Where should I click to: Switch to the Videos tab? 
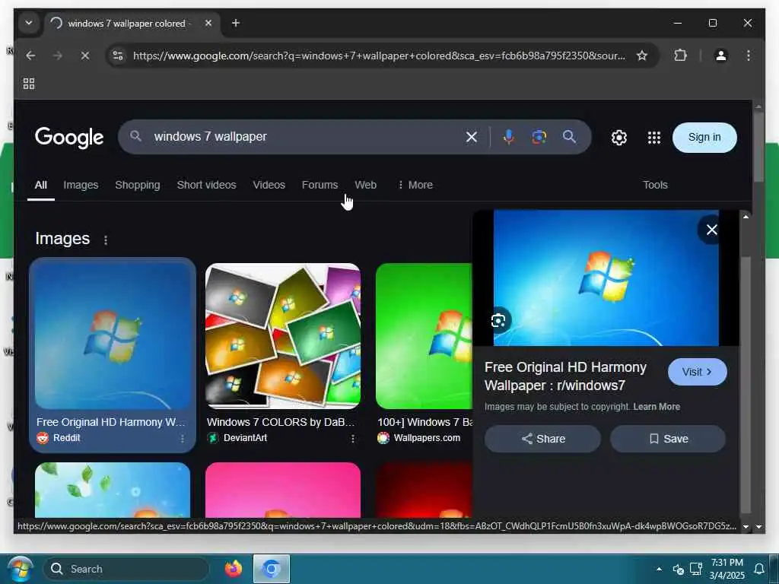tap(269, 186)
